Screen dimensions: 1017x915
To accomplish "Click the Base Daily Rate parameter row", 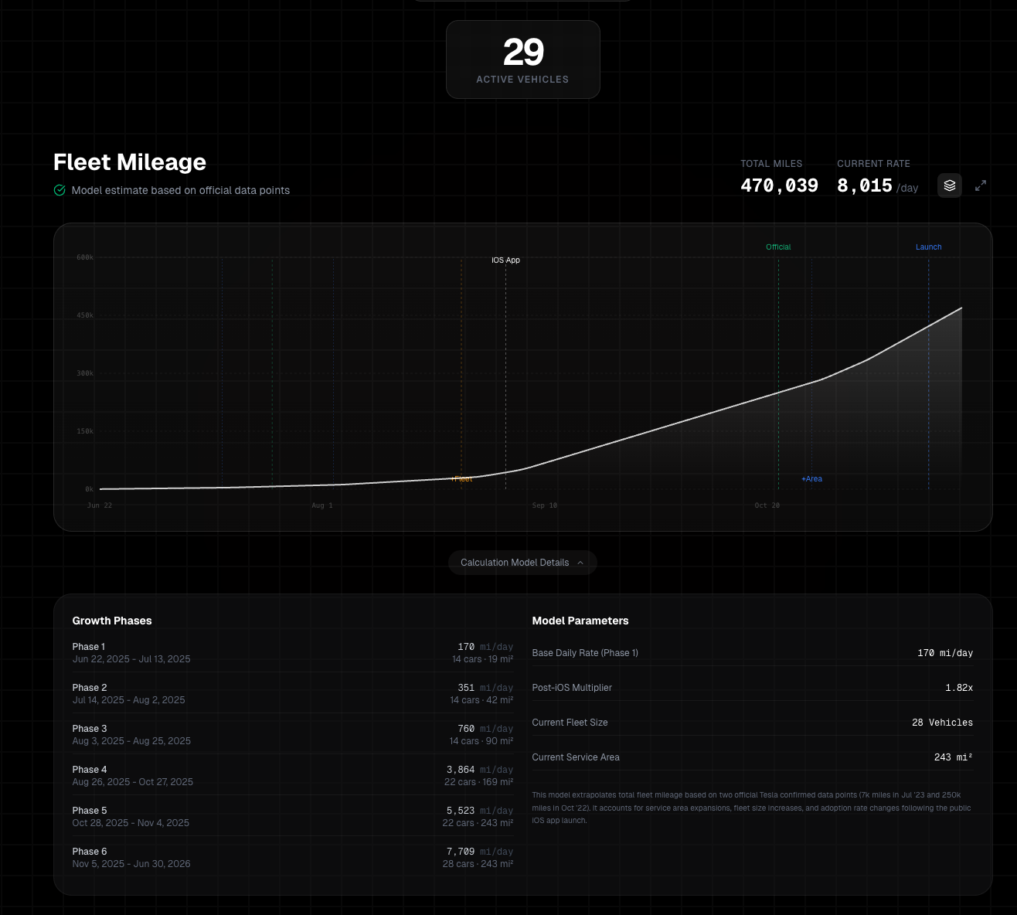I will [753, 653].
